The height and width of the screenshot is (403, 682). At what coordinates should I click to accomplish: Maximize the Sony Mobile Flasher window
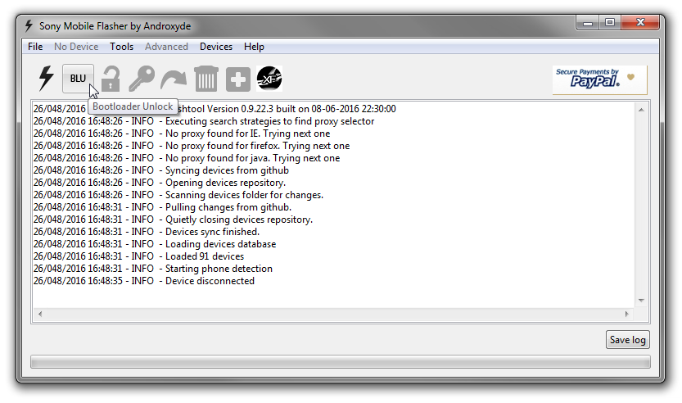(x=610, y=23)
